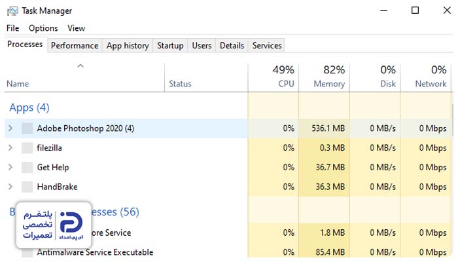The height and width of the screenshot is (262, 458).
Task: Minimize the Task Manager window
Action: tap(384, 10)
